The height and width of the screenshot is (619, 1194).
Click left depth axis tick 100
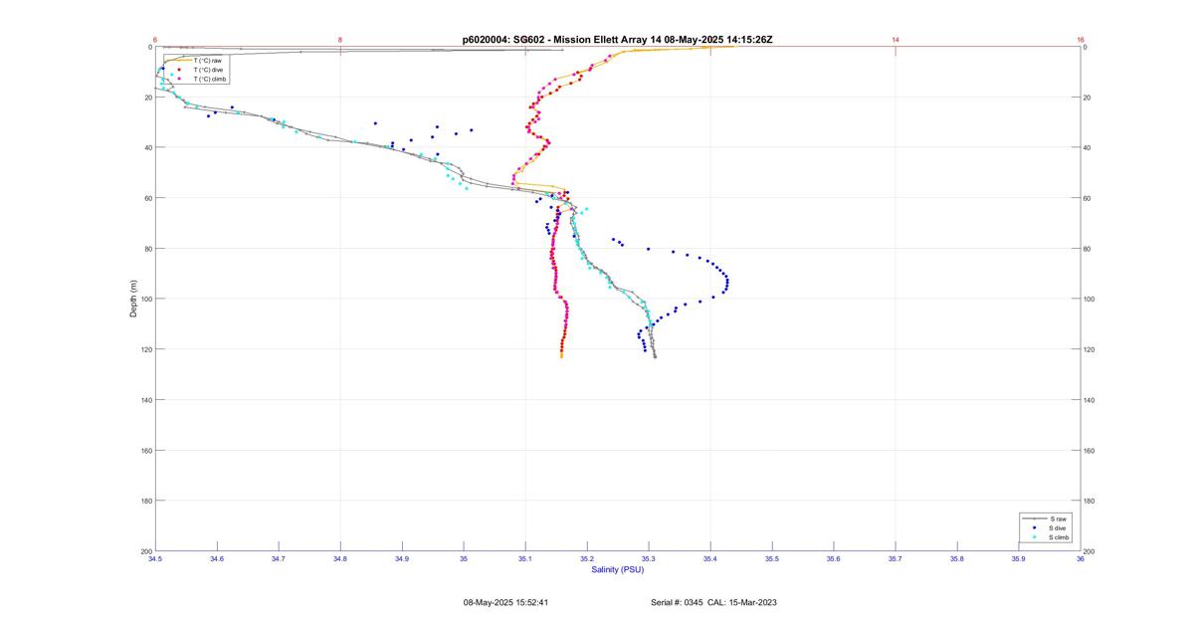145,299
